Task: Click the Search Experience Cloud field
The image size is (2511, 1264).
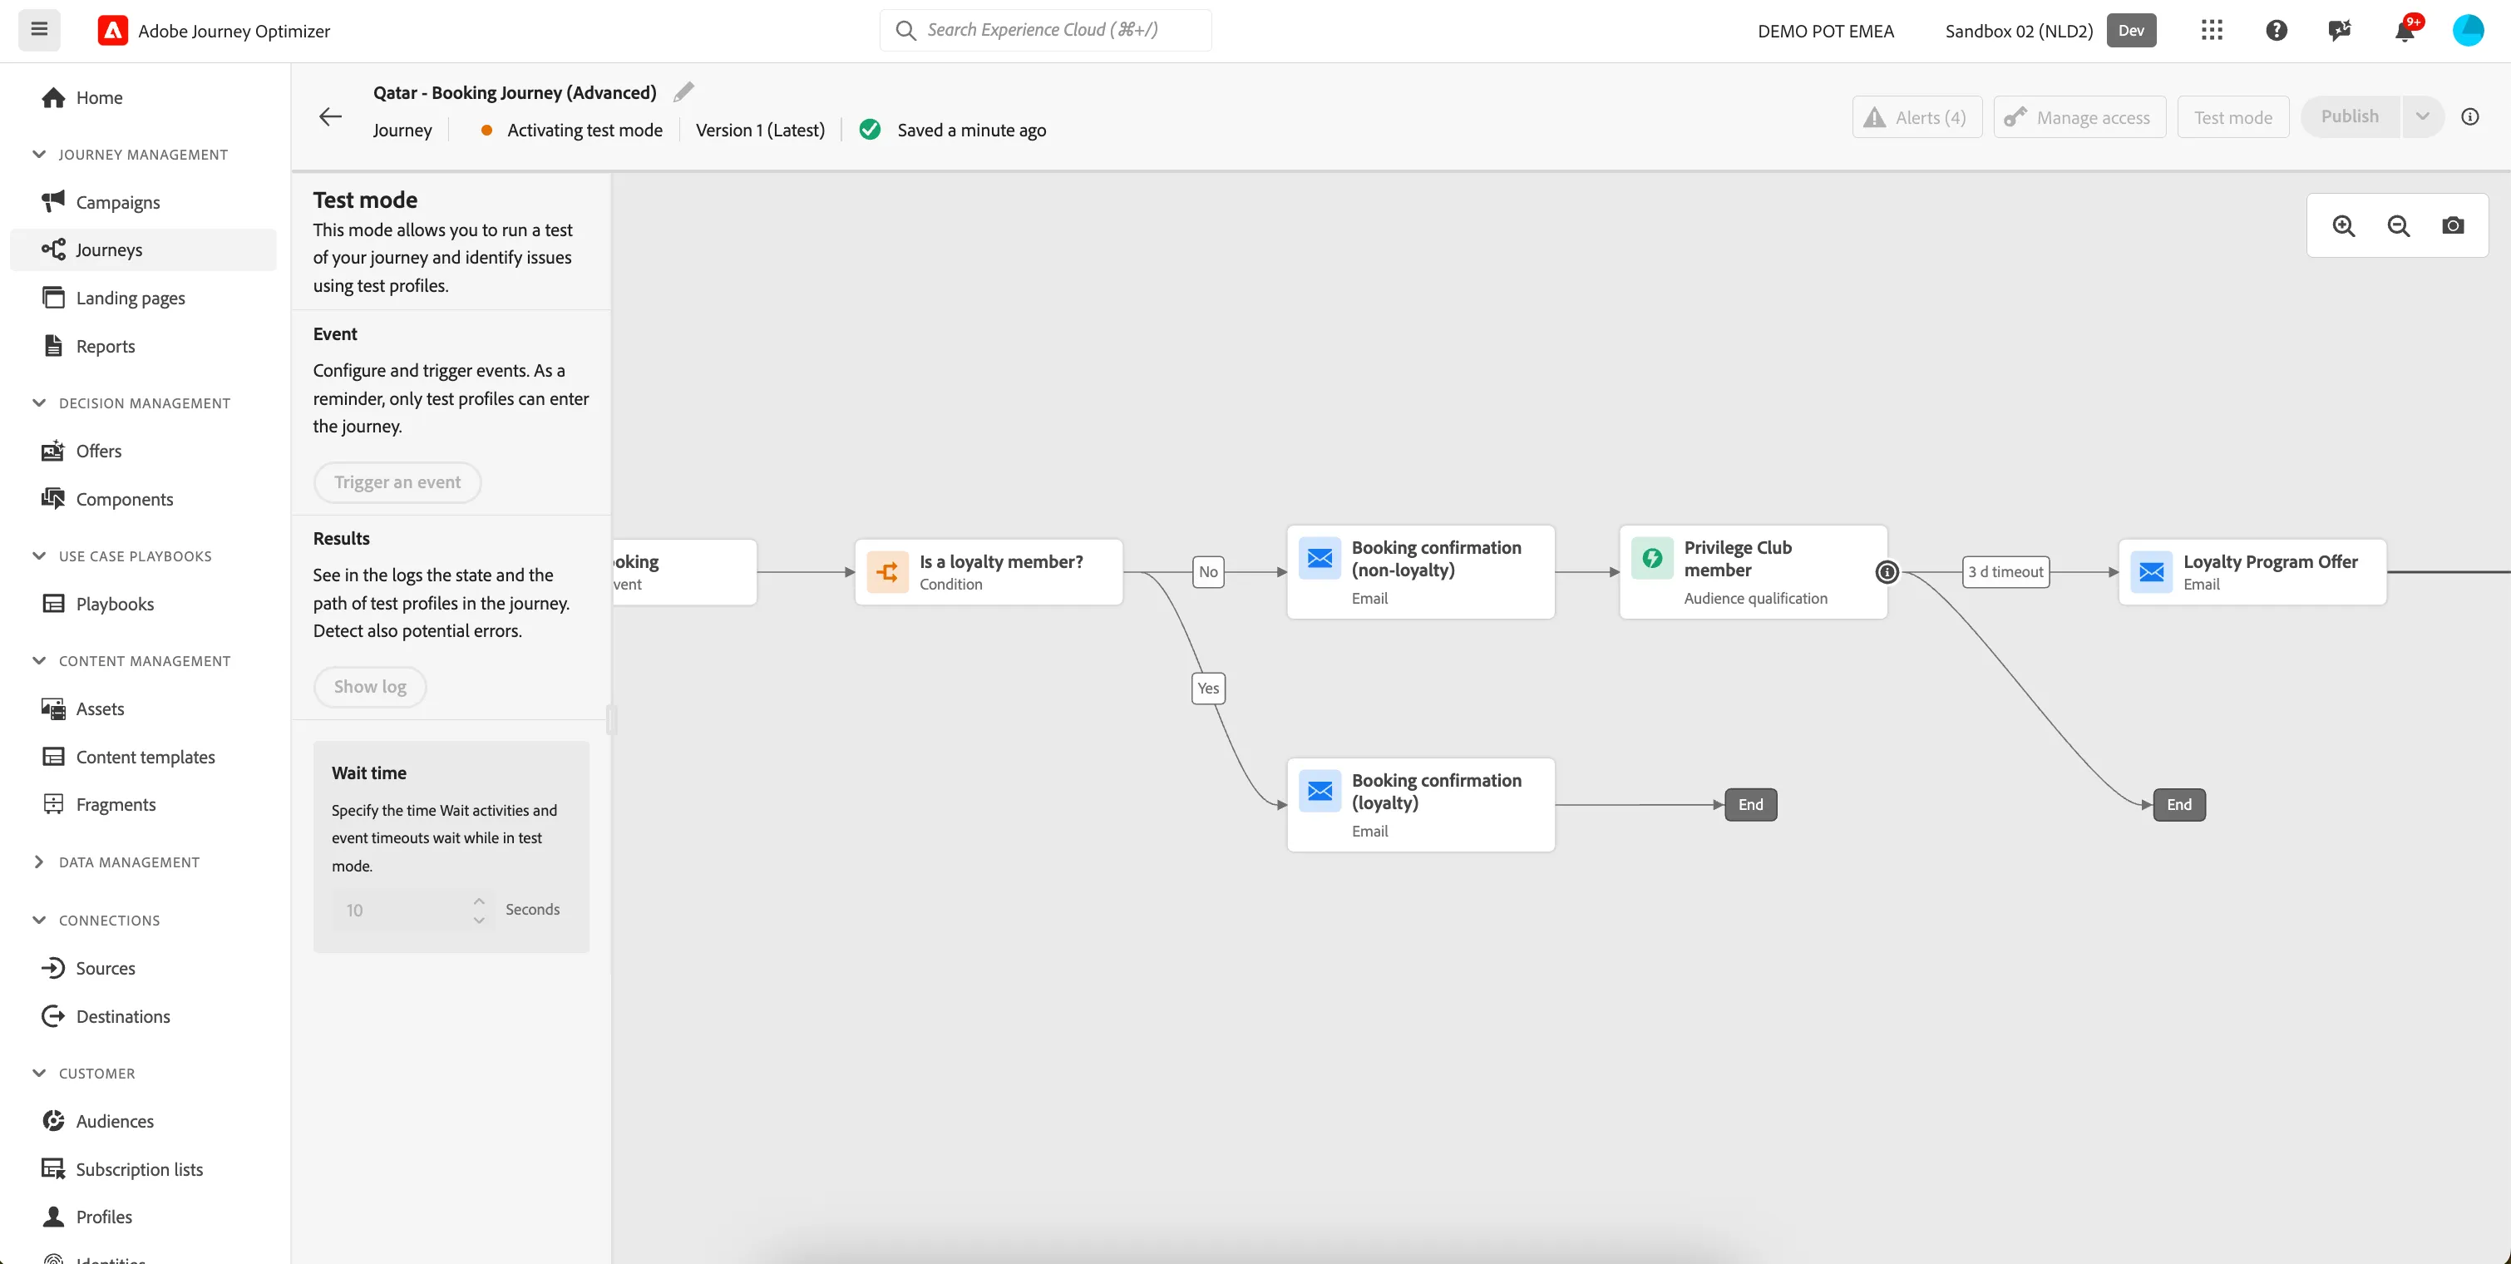Action: coord(1045,30)
